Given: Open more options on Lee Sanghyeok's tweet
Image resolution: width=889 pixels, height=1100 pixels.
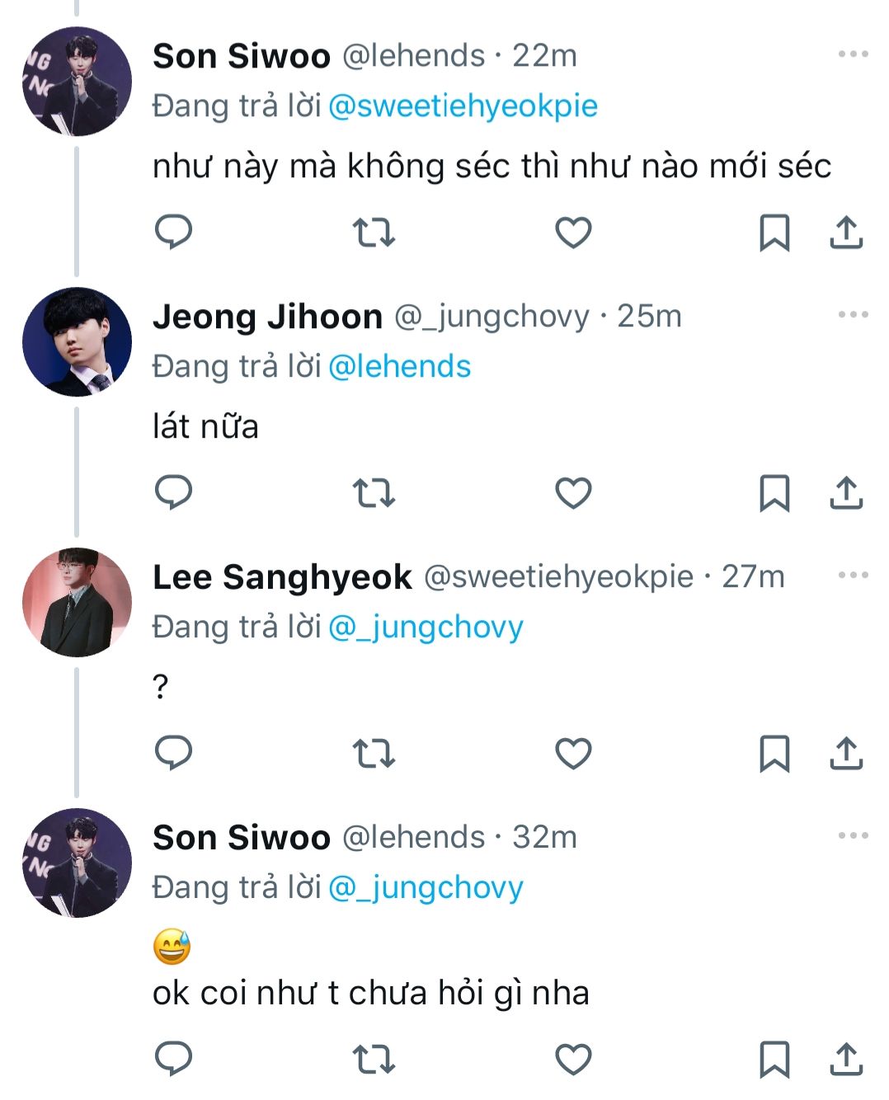Looking at the screenshot, I should point(853,576).
